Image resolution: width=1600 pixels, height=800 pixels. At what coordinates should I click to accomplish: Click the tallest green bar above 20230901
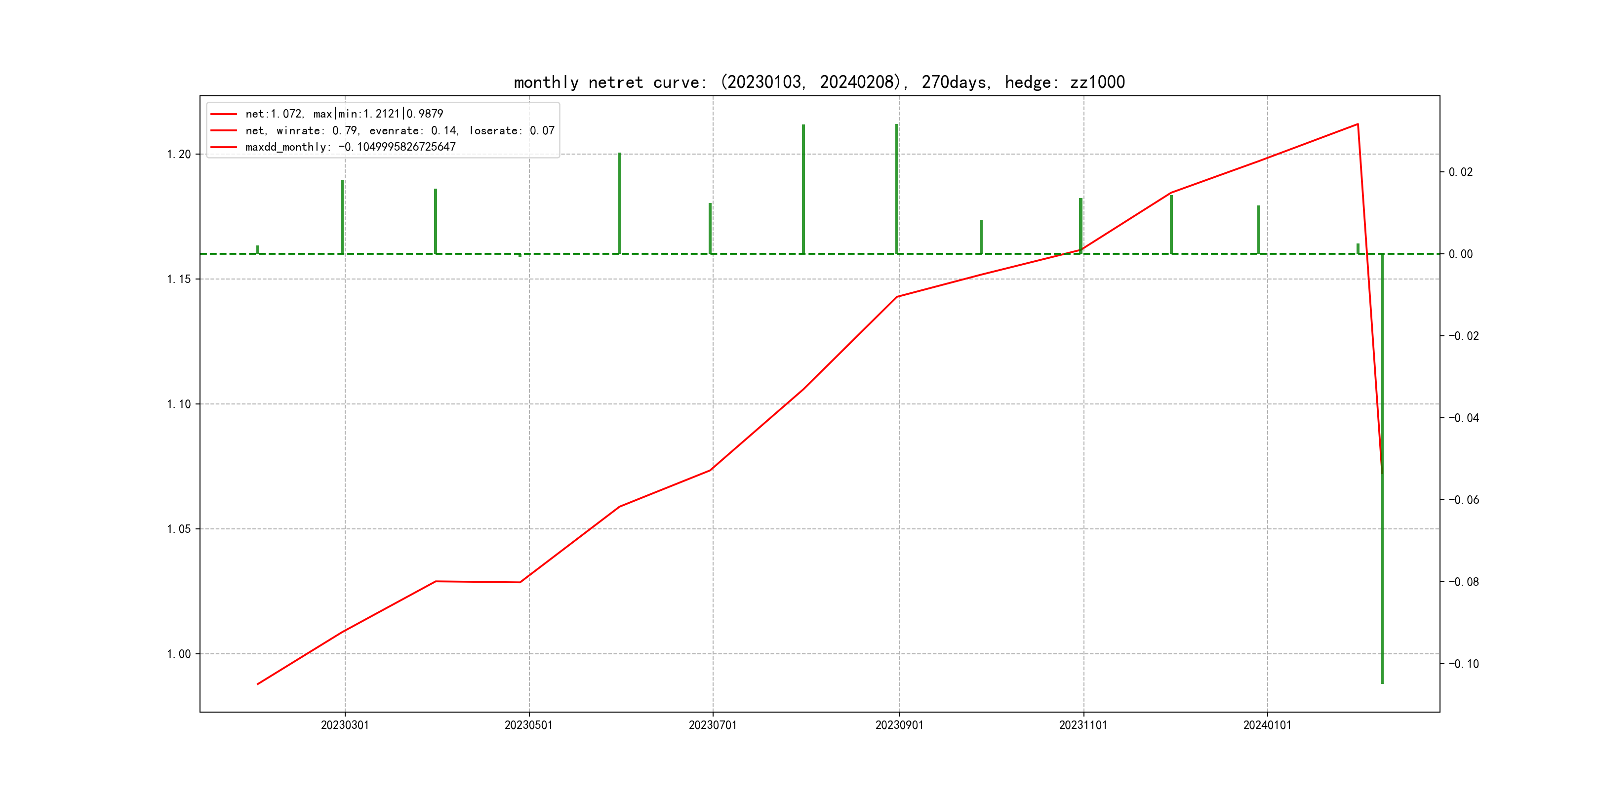click(897, 186)
